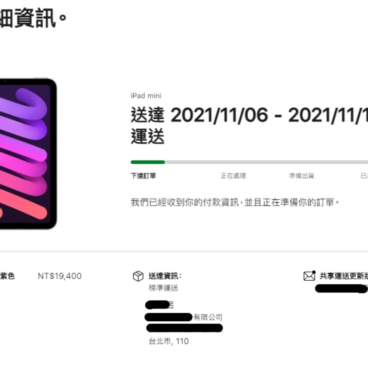
Task: Click the 標準運送 shipping method text
Action: pyautogui.click(x=163, y=288)
